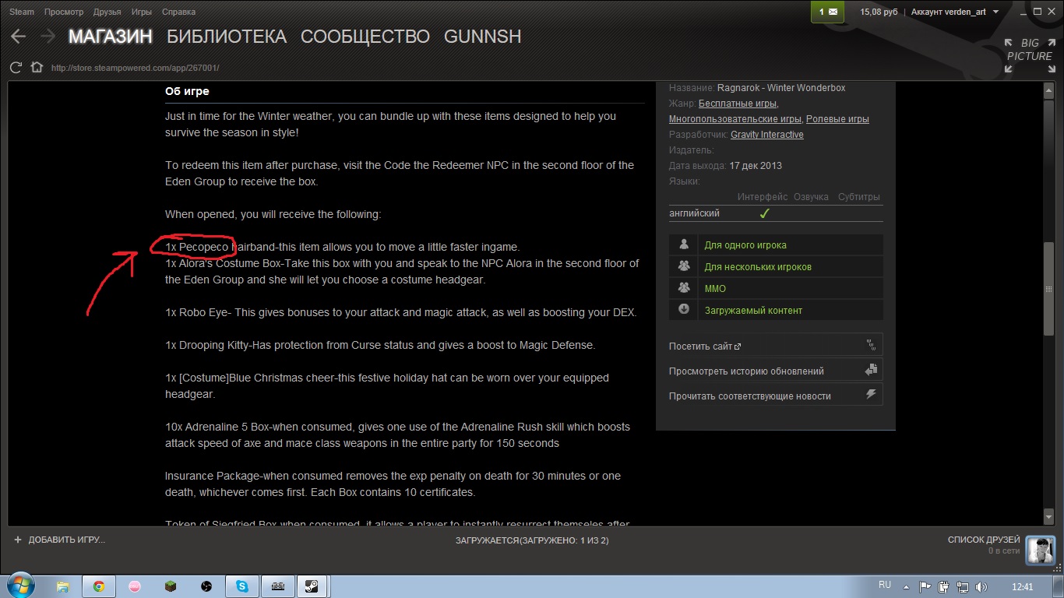The height and width of the screenshot is (598, 1064).
Task: Click the multi-player category icon
Action: tap(684, 266)
